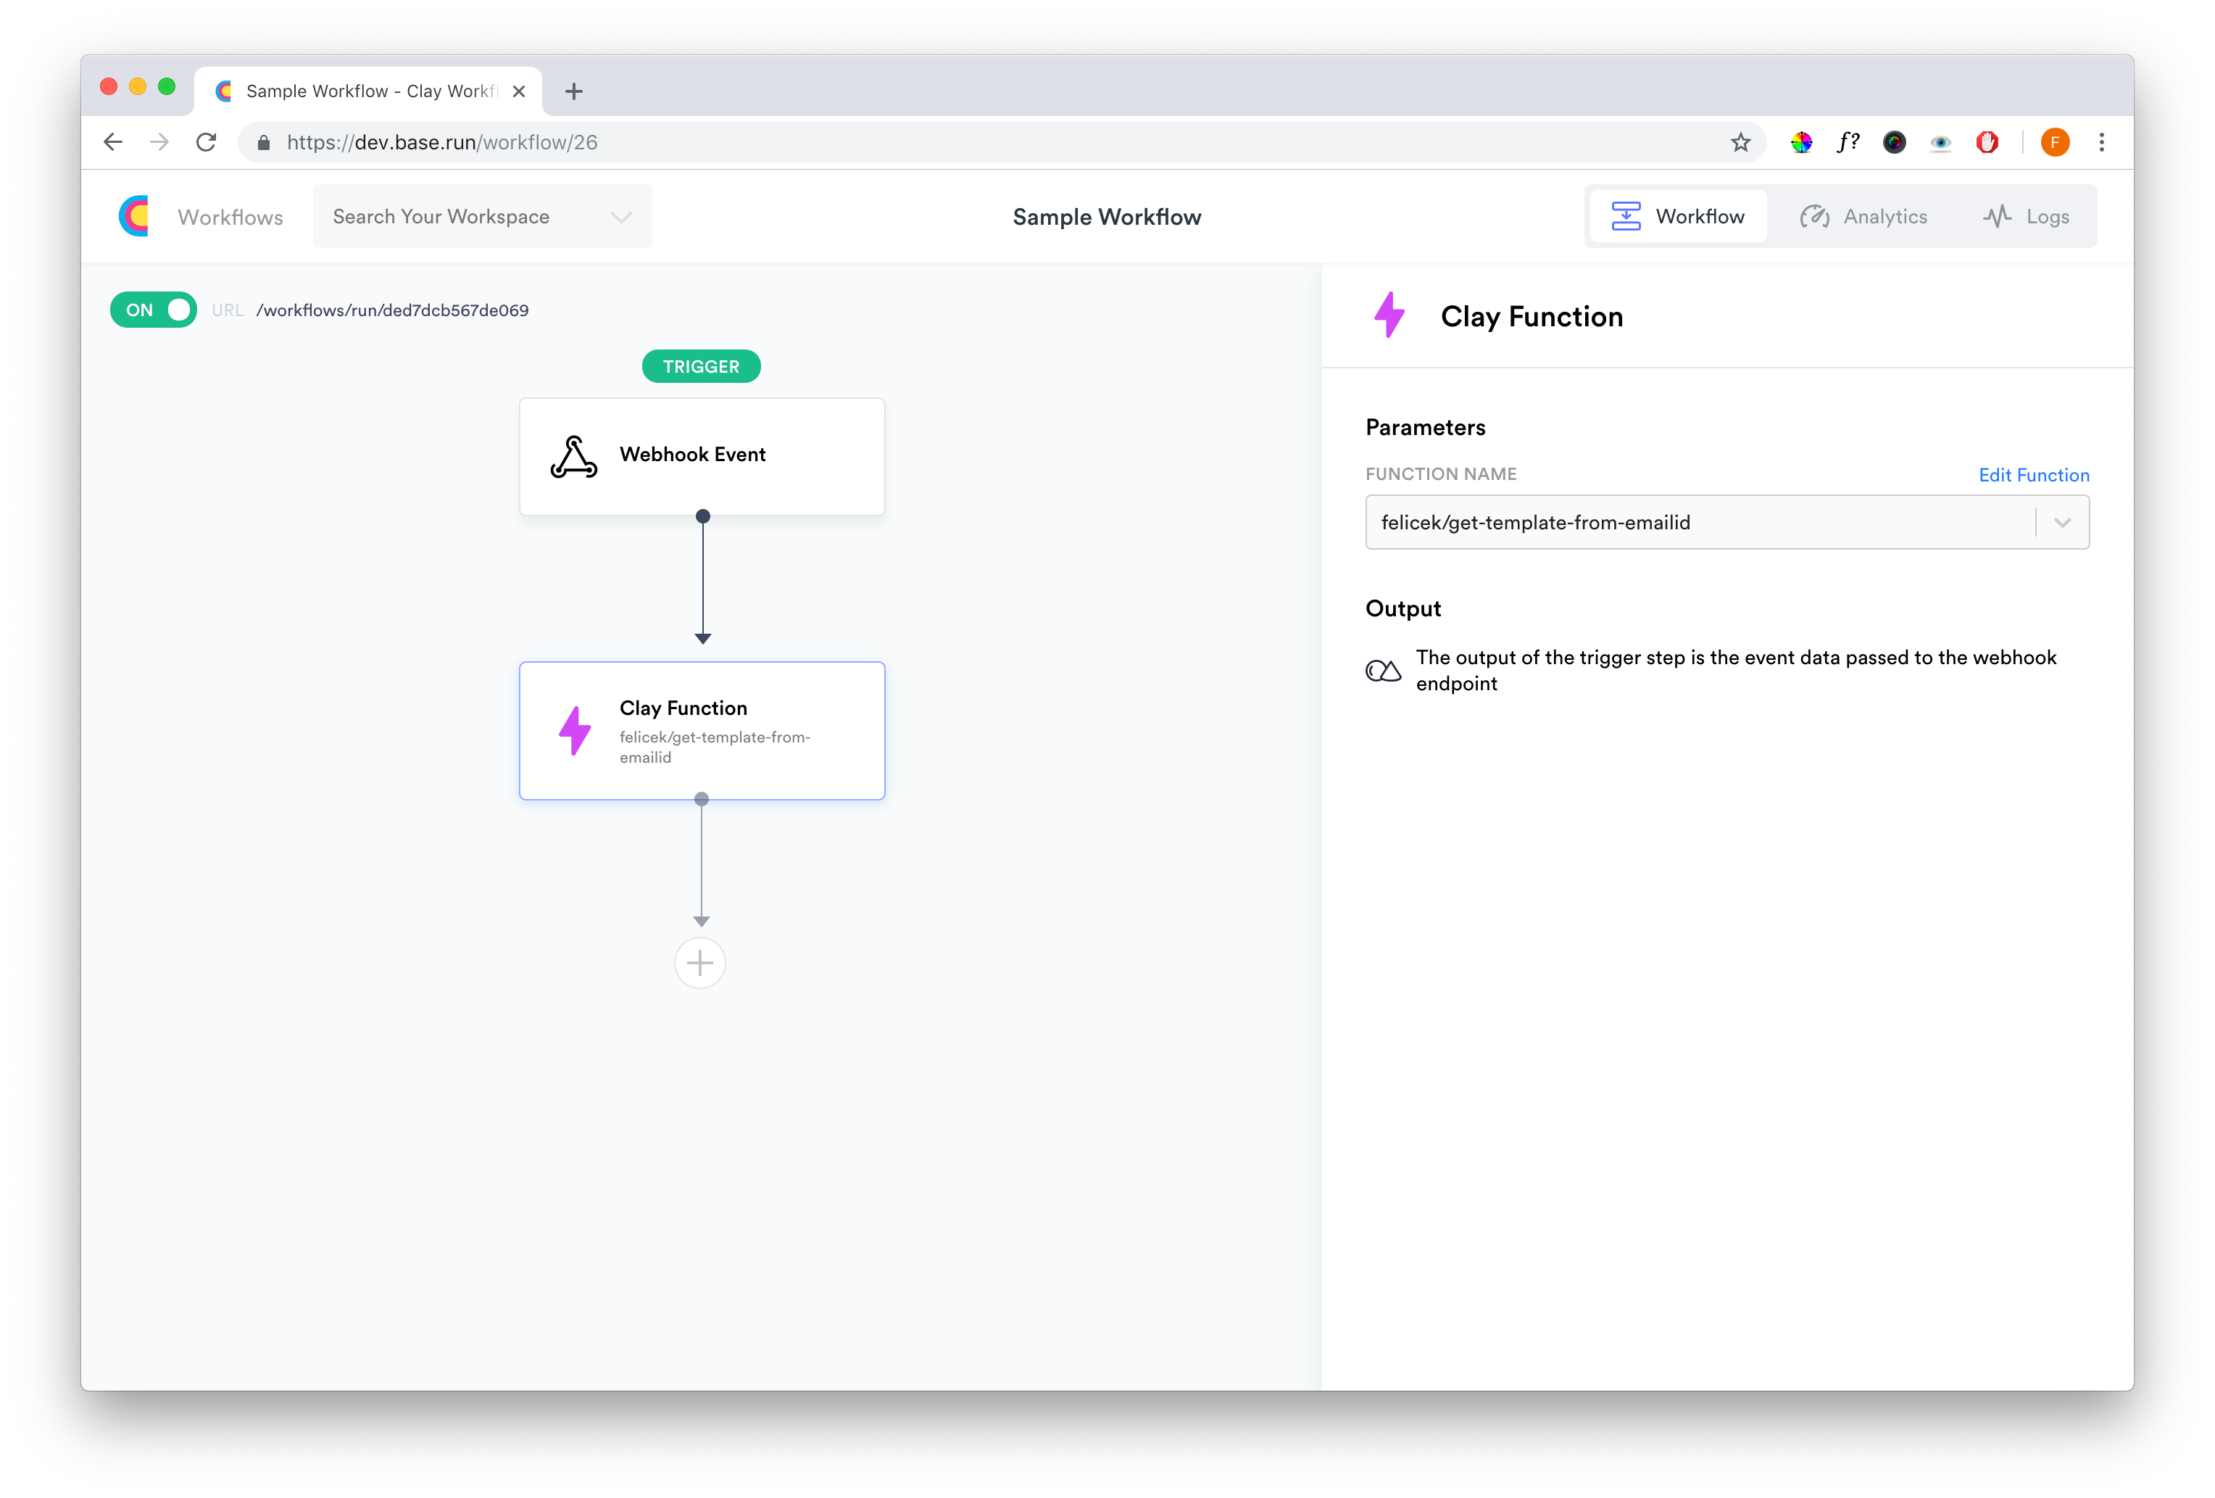The width and height of the screenshot is (2215, 1498).
Task: Switch to the Logs tab
Action: [x=2025, y=218]
